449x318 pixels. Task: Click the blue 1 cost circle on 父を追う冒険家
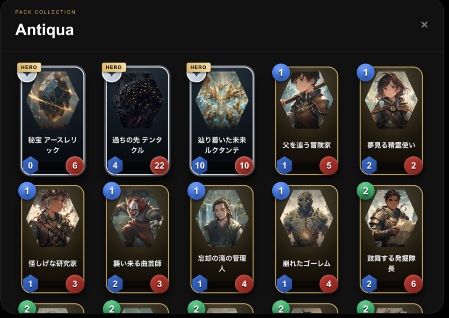[281, 72]
